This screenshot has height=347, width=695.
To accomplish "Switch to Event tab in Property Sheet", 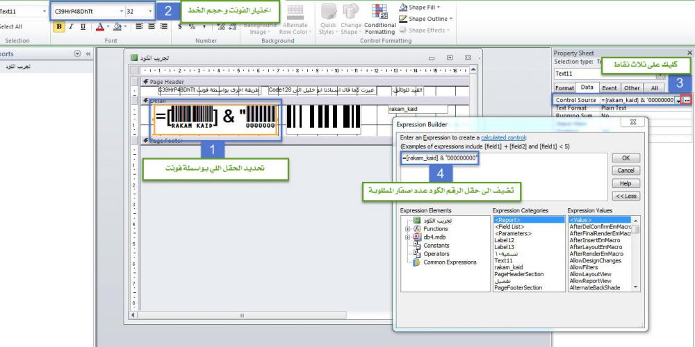I will coord(610,88).
